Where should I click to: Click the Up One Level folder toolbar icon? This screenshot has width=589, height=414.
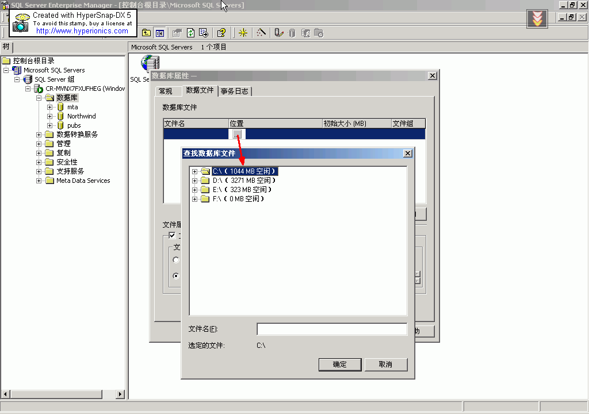(x=146, y=33)
